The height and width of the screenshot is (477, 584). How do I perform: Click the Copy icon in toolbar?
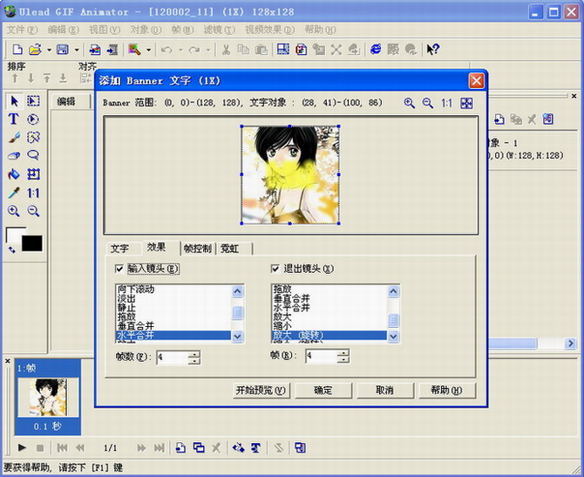[x=243, y=49]
